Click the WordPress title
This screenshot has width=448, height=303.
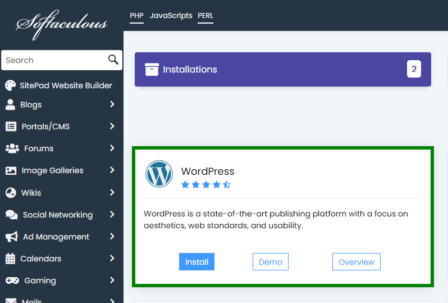click(x=208, y=171)
